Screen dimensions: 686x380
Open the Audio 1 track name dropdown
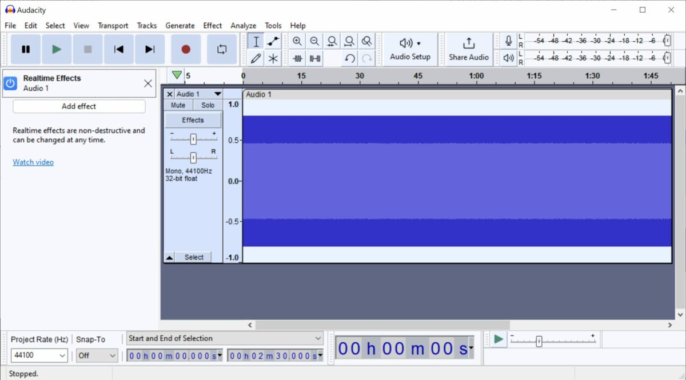click(217, 93)
